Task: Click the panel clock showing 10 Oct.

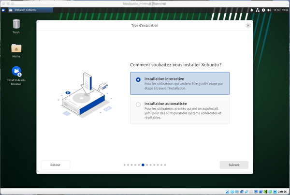Action: 281,10
